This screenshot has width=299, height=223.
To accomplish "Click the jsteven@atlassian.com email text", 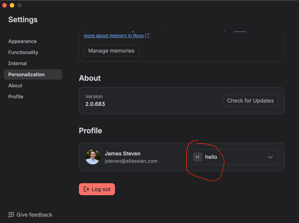I will pyautogui.click(x=131, y=161).
